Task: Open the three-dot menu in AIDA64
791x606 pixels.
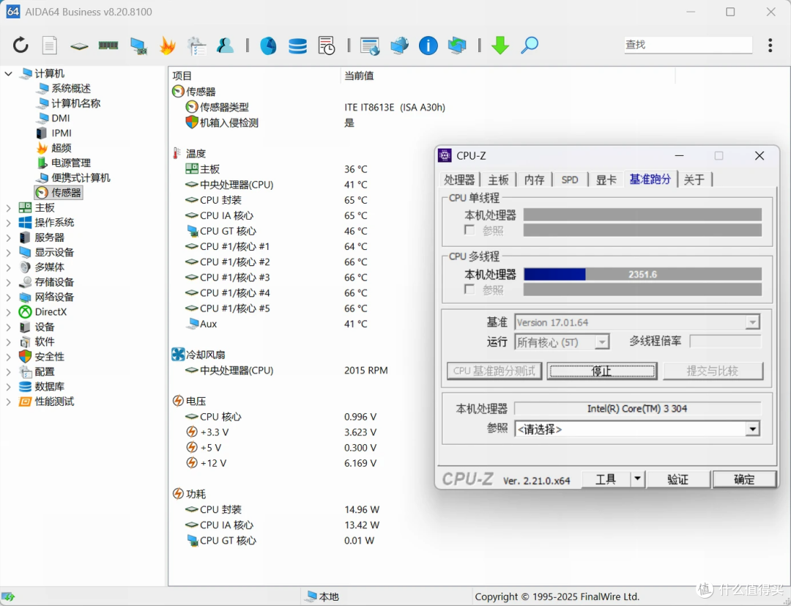Action: [x=770, y=45]
